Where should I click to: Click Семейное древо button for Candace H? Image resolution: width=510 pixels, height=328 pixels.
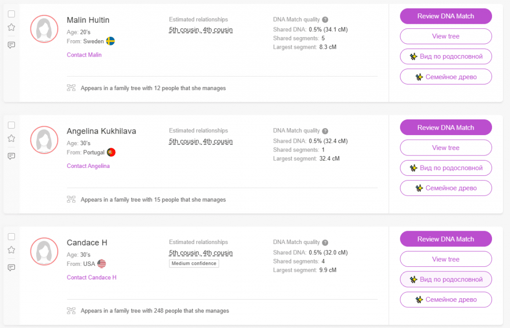coord(446,300)
